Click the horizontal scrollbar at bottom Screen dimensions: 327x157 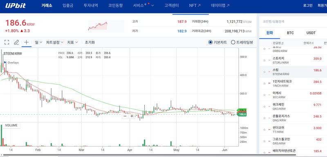pos(150,155)
